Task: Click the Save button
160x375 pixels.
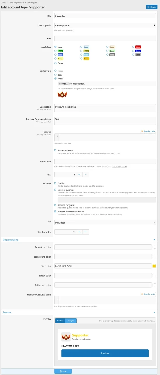Action: tap(63, 371)
